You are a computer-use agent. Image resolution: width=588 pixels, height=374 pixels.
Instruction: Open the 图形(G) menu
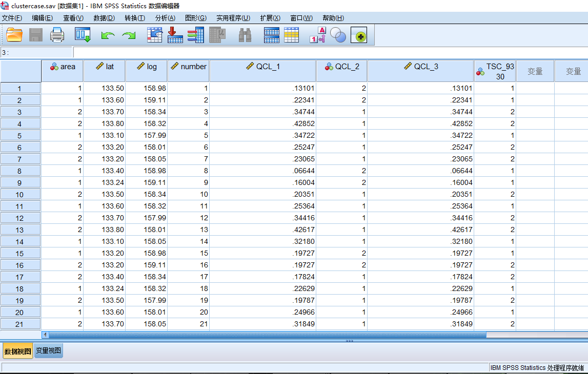[196, 18]
